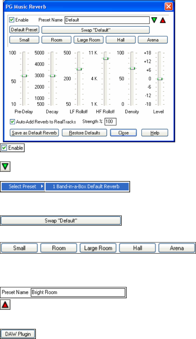Click the DAW Plugin button
This screenshot has width=196, height=339.
[x=18, y=334]
